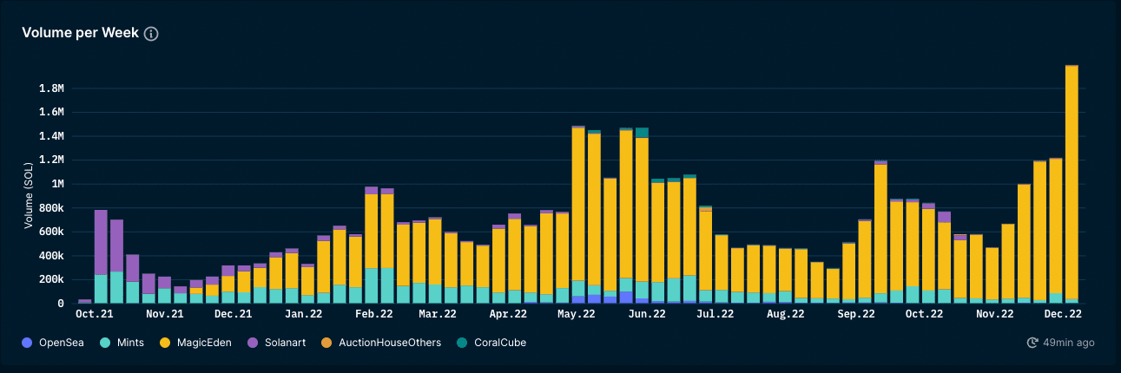Click the clock icon next to 49min ago
The height and width of the screenshot is (373, 1121).
point(1032,343)
